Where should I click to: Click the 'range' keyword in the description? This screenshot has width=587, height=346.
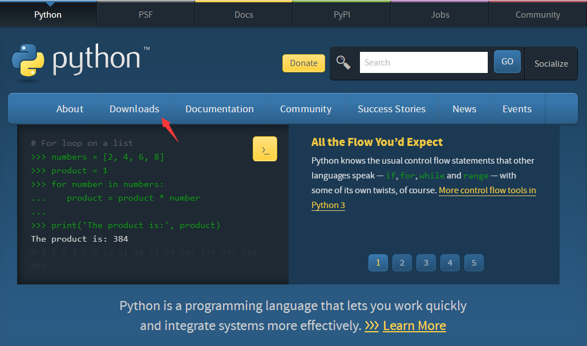pos(476,176)
